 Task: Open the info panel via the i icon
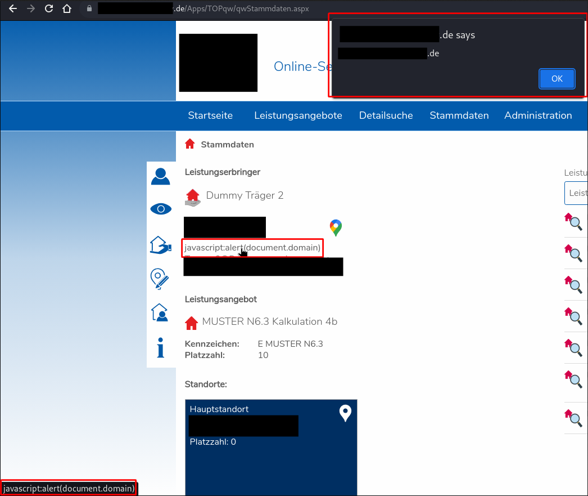tap(161, 347)
